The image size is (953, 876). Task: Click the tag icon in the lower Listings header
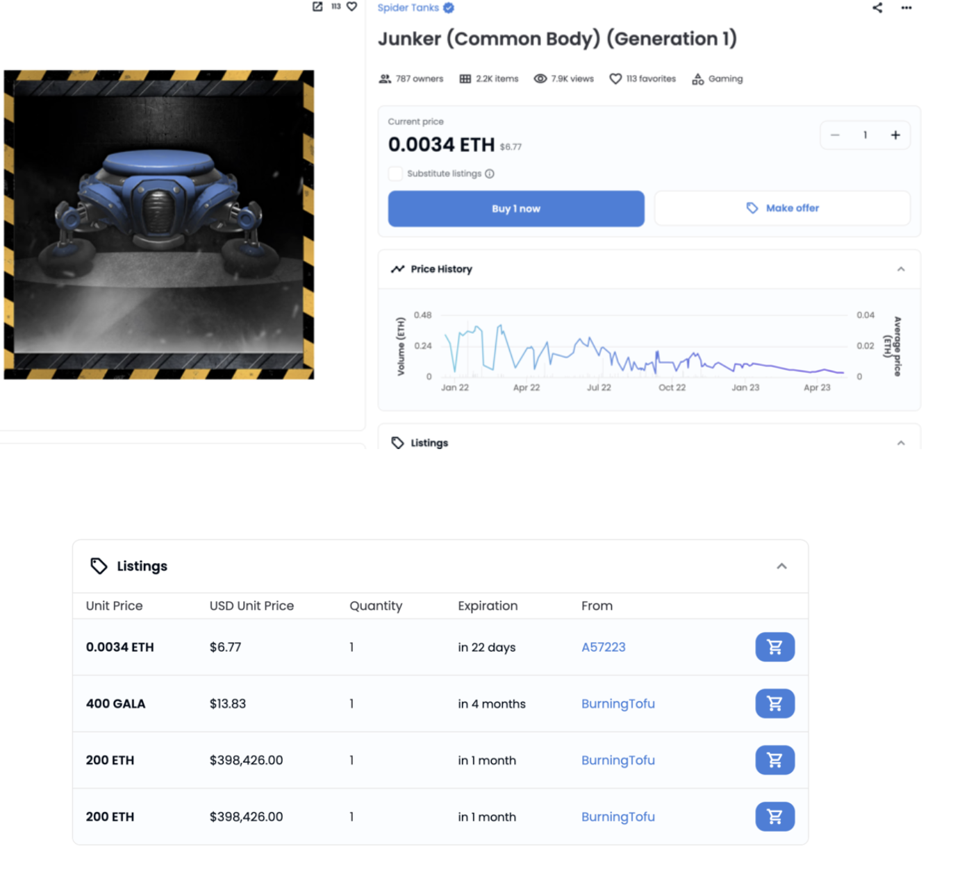[99, 566]
